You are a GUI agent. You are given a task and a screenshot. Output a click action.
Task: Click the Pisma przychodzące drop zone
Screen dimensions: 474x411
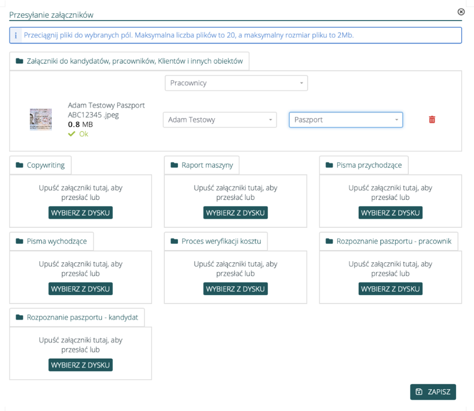(x=390, y=193)
